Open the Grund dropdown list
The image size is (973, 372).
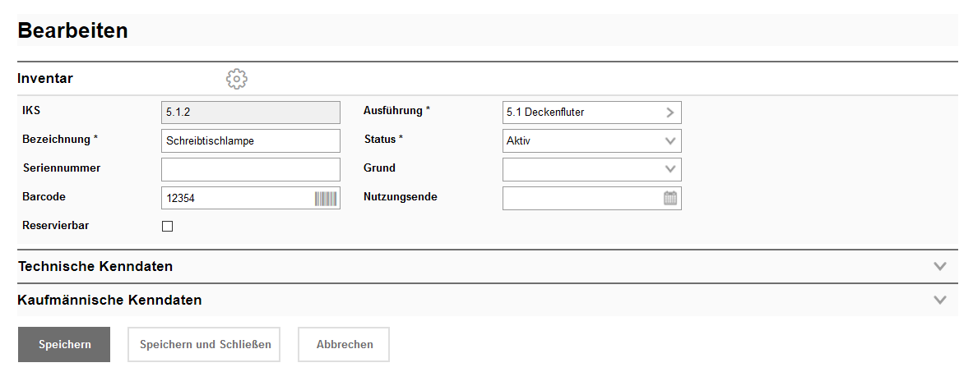tap(591, 169)
